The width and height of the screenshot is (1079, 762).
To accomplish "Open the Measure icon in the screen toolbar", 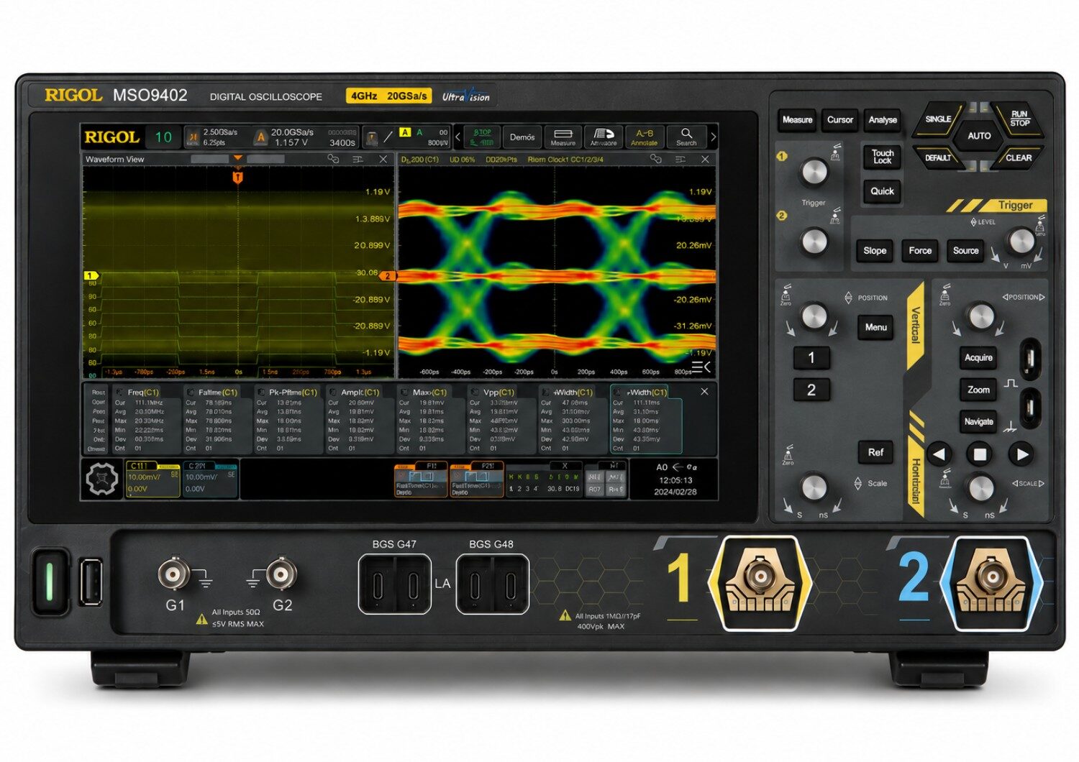I will (x=563, y=137).
